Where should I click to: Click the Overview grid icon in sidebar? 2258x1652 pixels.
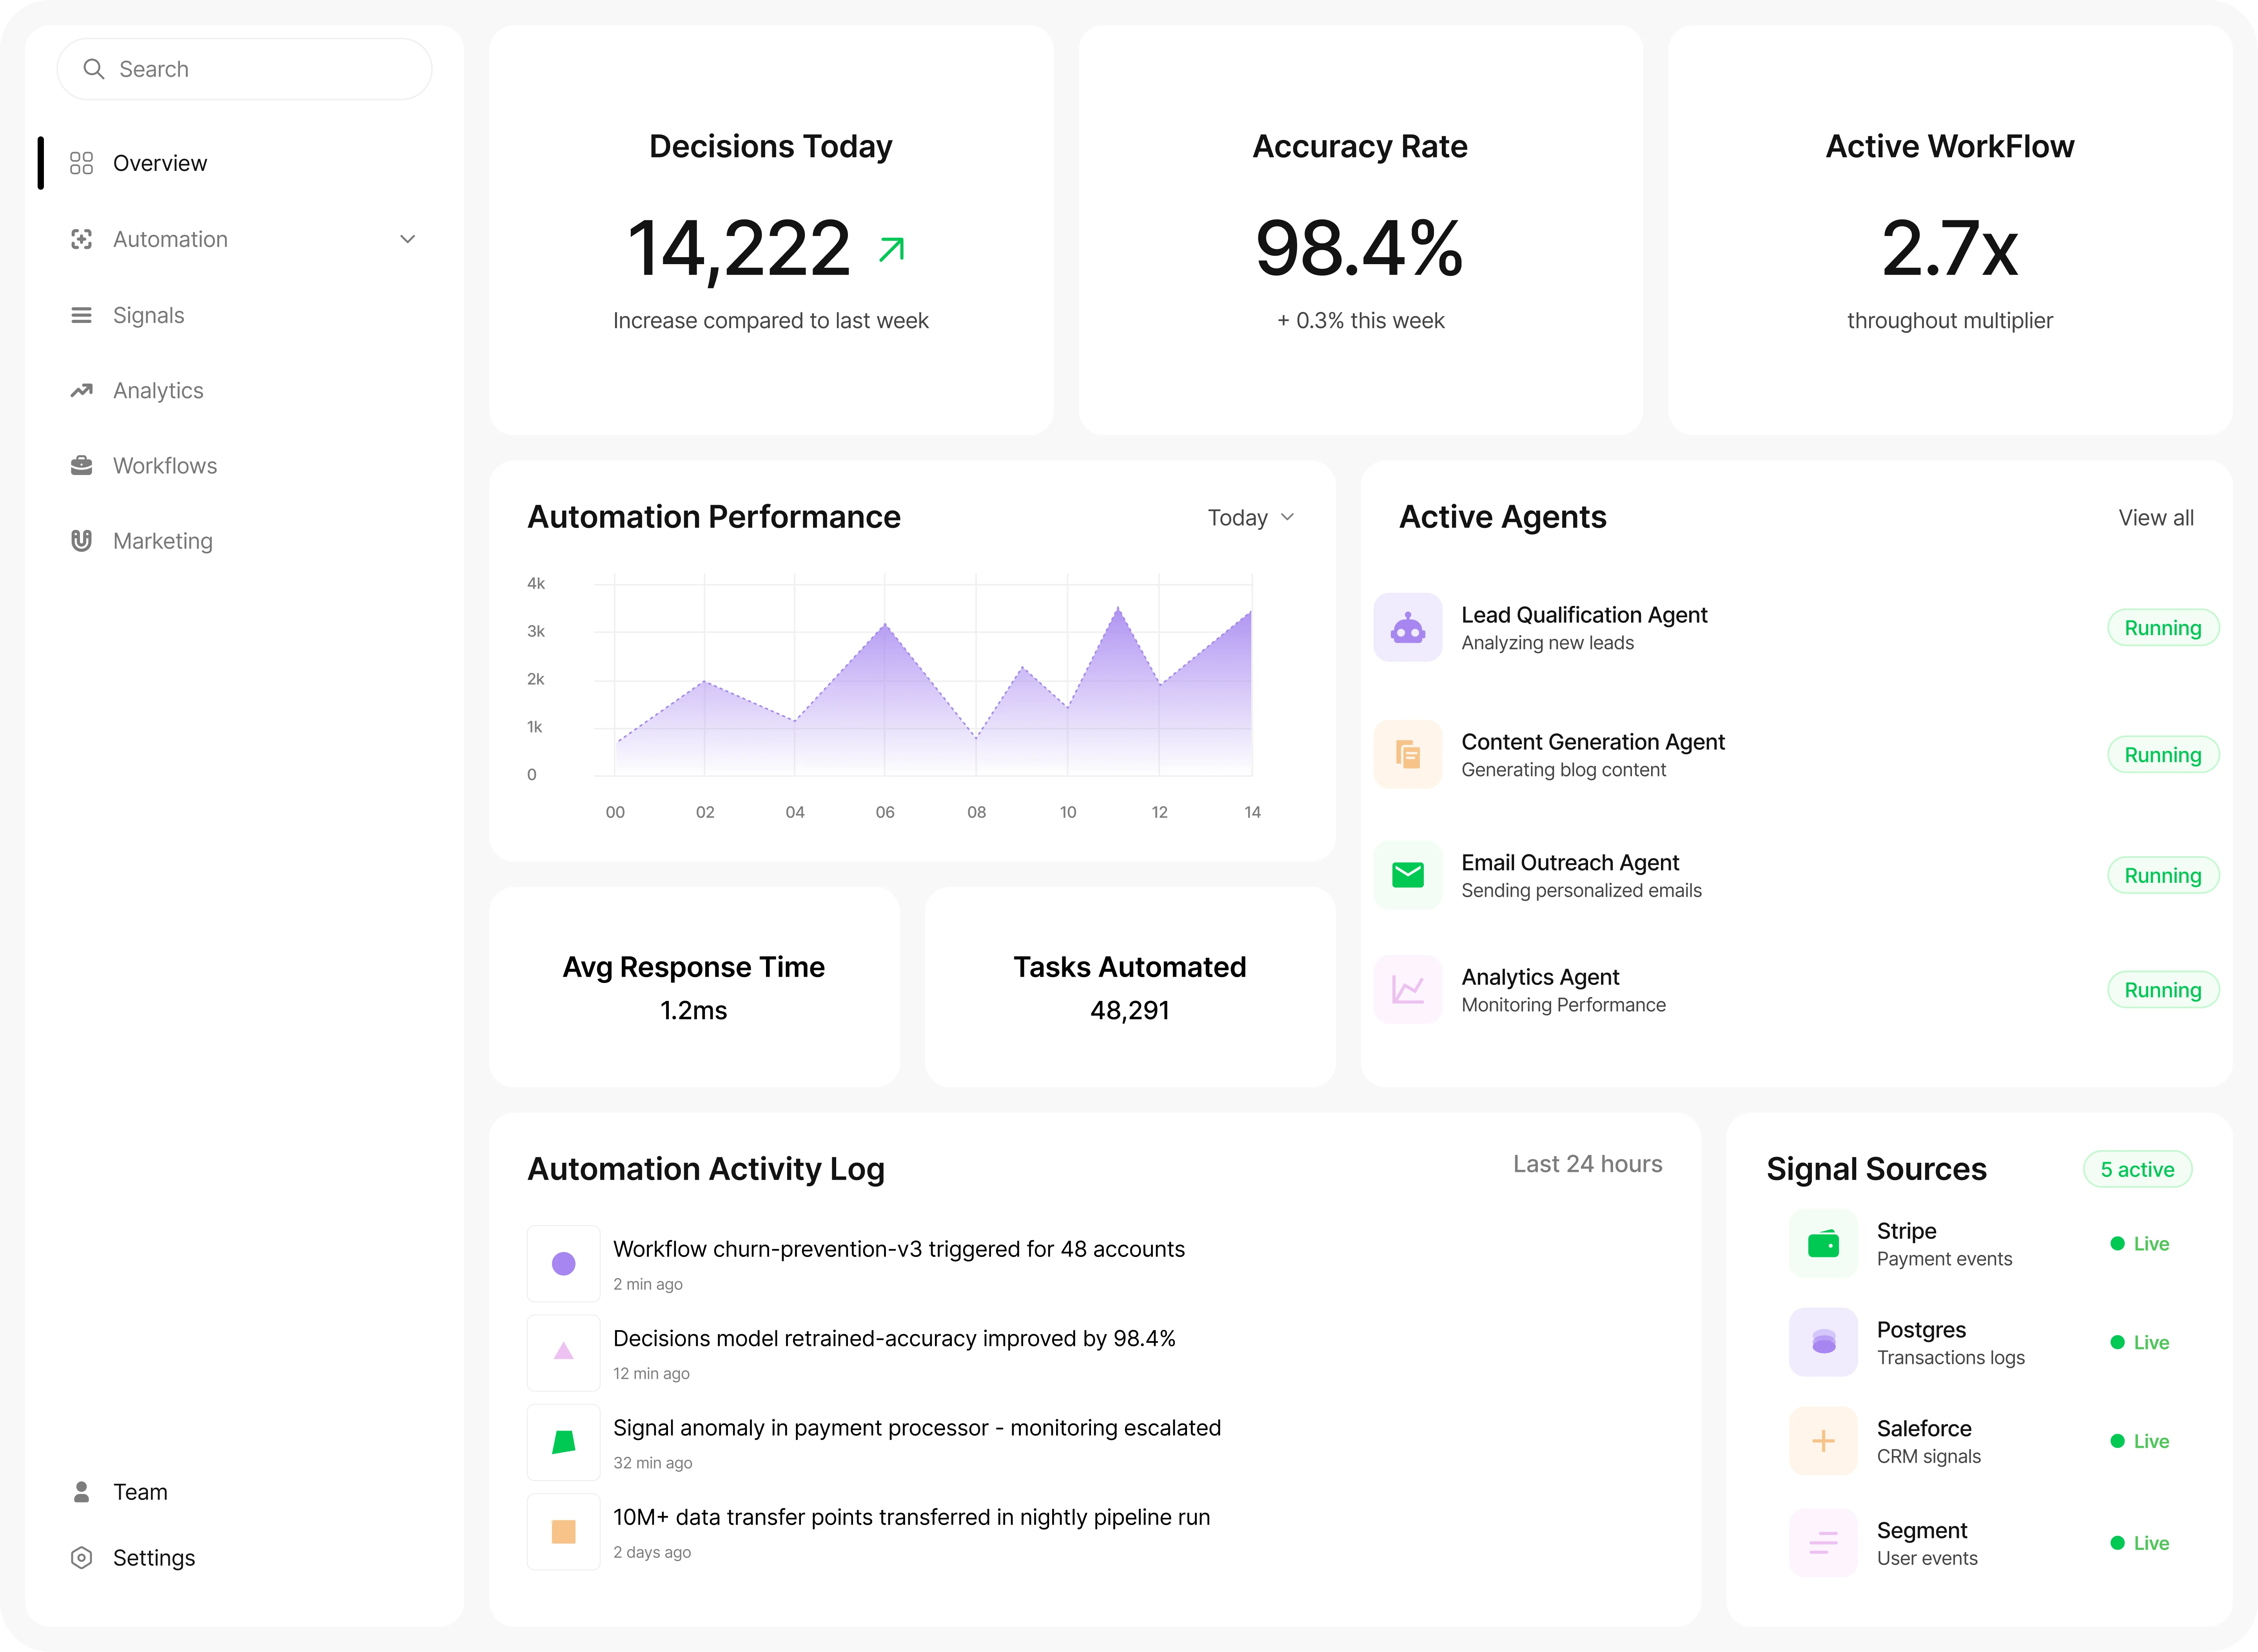[x=82, y=163]
